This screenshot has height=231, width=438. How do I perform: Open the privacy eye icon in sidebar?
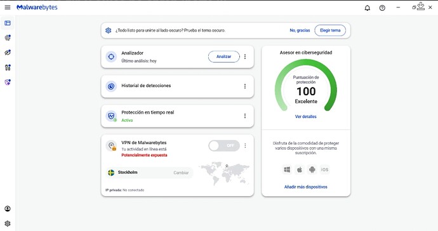pos(8,53)
